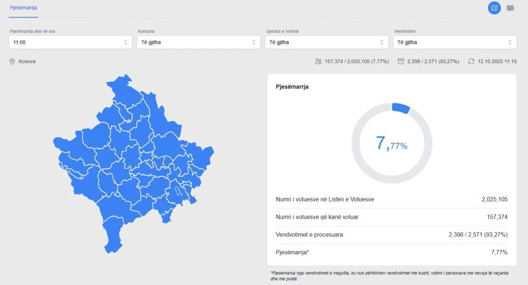
Task: Switch to the map view icon
Action: (494, 8)
